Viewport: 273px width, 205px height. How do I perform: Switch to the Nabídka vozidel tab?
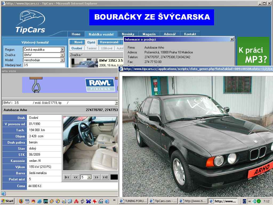tap(101, 34)
